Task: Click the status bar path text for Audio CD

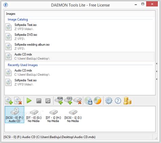Action: 50,137
